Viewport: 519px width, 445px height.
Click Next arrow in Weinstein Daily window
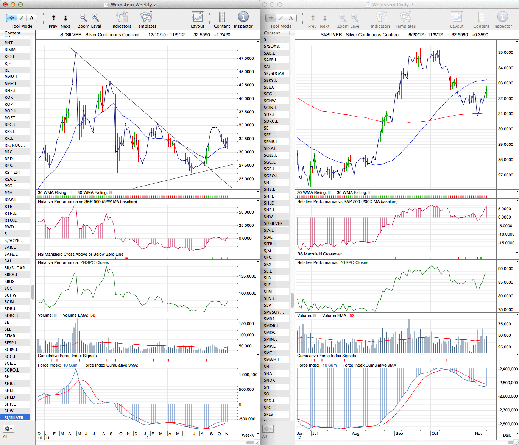pyautogui.click(x=325, y=18)
